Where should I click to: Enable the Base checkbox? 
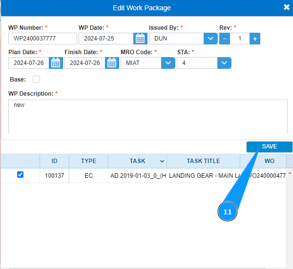pyautogui.click(x=36, y=79)
